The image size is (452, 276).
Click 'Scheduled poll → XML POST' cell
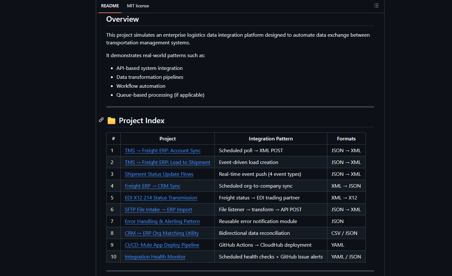pyautogui.click(x=271, y=151)
